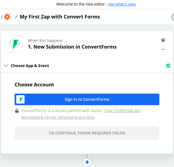Click the pencil icon to rename the Zap
Image resolution: width=174 pixels, height=167 pixels.
click(x=16, y=17)
